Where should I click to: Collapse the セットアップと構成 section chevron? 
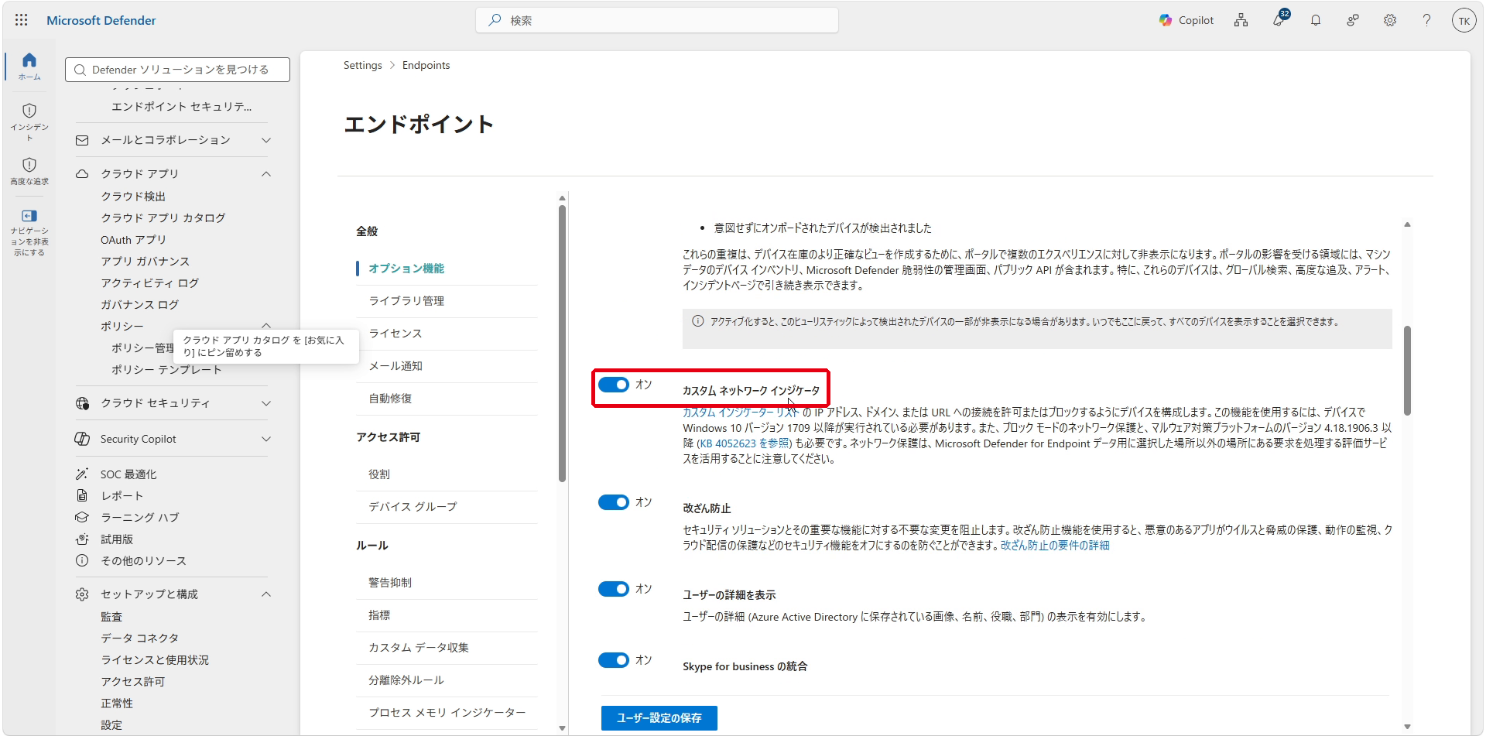(266, 594)
